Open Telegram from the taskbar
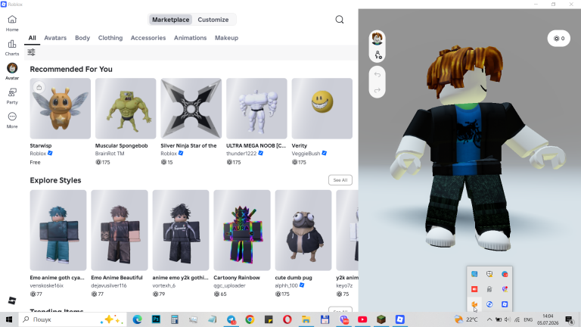Image resolution: width=581 pixels, height=327 pixels. (x=231, y=319)
